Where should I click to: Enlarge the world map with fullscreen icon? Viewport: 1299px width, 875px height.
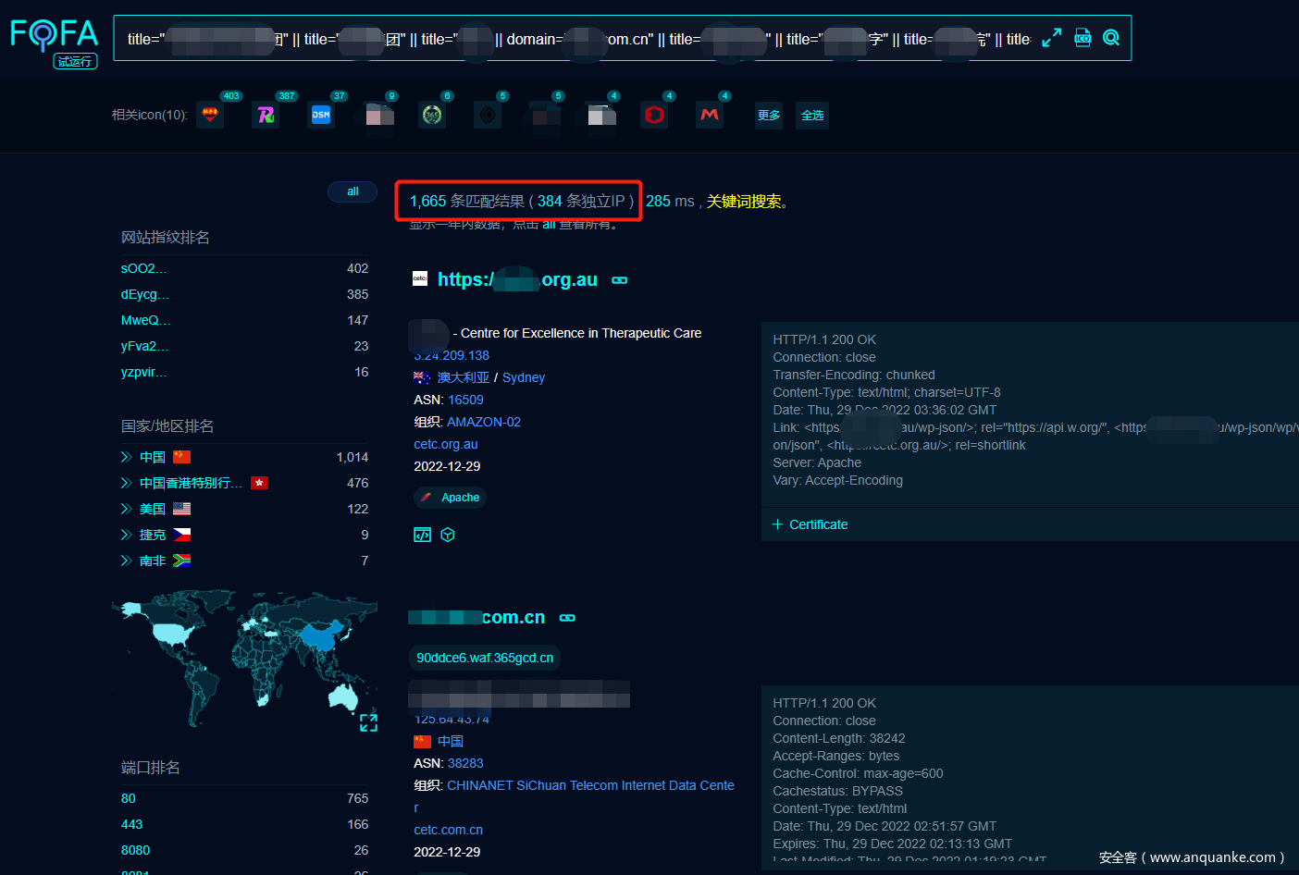368,722
